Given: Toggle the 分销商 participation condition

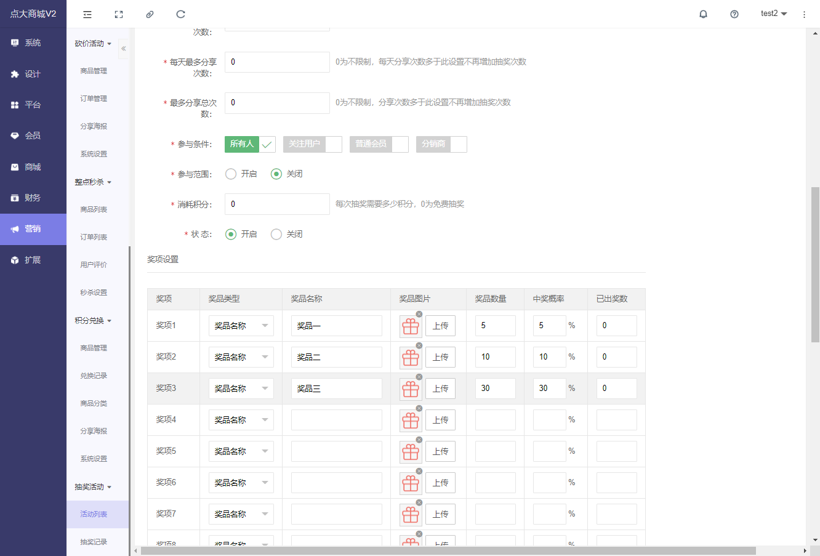Looking at the screenshot, I should [x=441, y=144].
